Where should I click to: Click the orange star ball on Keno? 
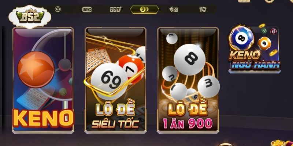click(x=36, y=69)
